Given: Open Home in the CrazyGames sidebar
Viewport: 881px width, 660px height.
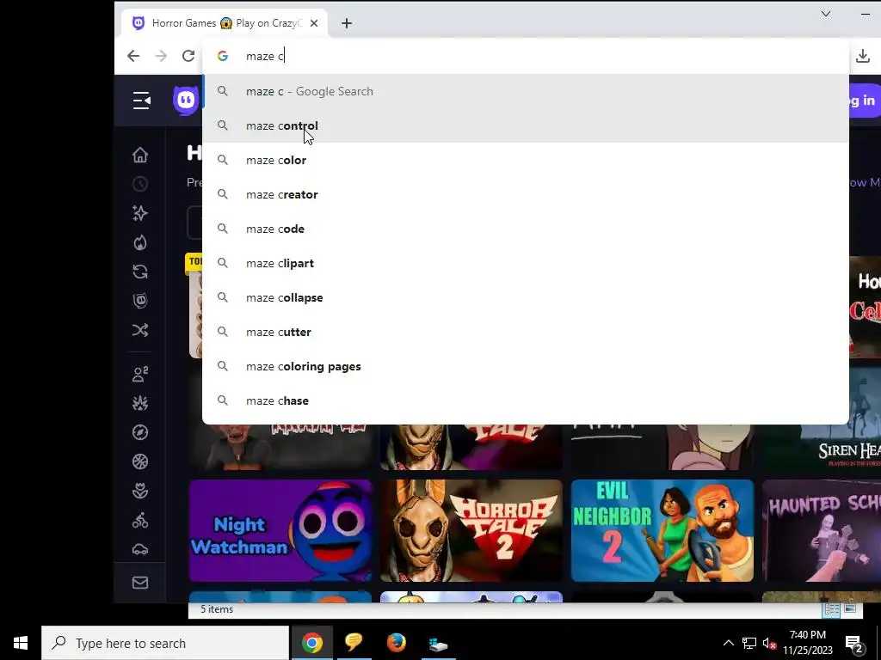Looking at the screenshot, I should point(140,155).
